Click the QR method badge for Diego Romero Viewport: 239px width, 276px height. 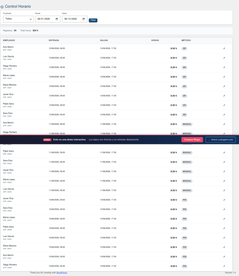pyautogui.click(x=184, y=67)
